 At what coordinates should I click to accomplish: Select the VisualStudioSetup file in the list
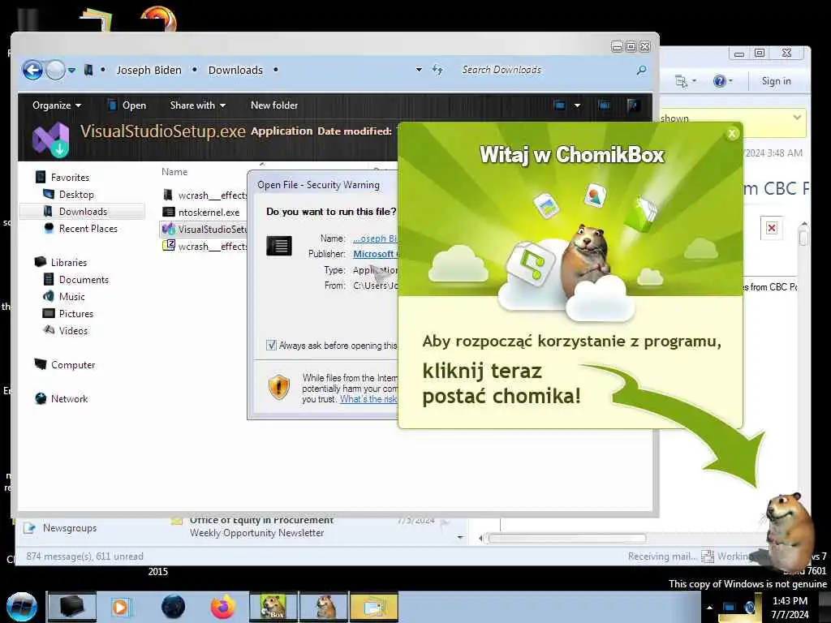(204, 229)
